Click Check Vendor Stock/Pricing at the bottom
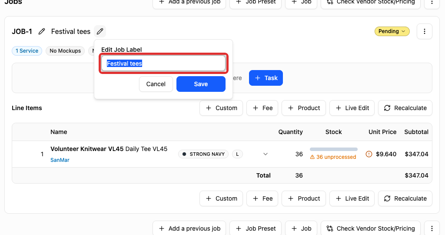The image size is (445, 235). [x=371, y=228]
